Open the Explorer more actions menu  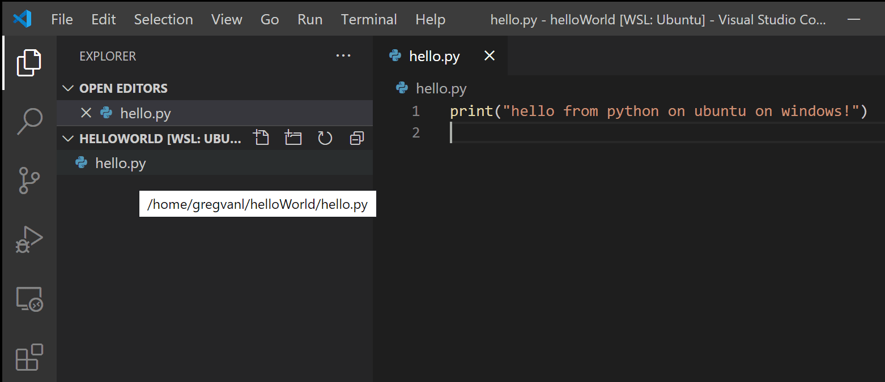click(x=343, y=55)
